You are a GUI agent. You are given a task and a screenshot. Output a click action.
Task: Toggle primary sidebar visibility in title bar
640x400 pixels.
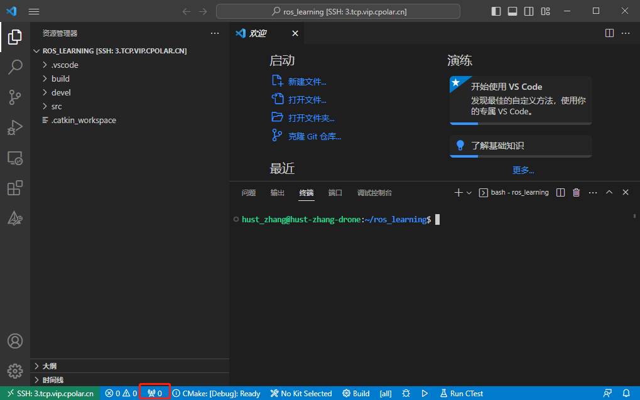496,11
